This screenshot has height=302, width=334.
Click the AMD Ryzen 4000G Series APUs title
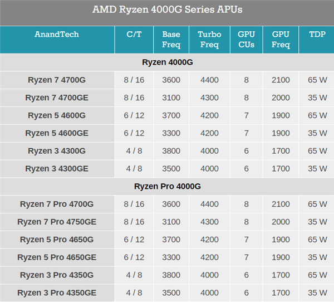167,10
